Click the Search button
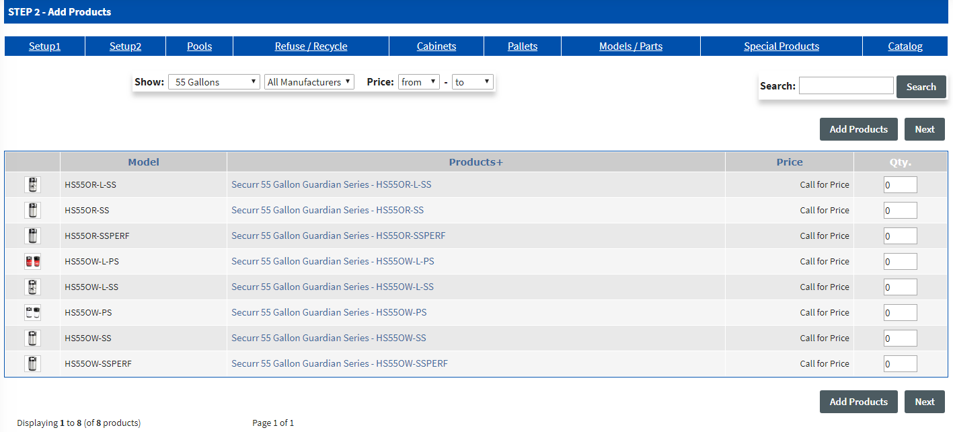This screenshot has height=432, width=953. [x=921, y=87]
